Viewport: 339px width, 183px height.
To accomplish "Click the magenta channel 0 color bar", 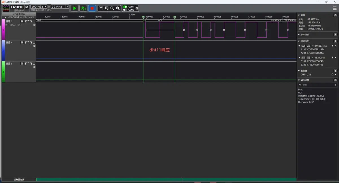I will pos(3,29).
